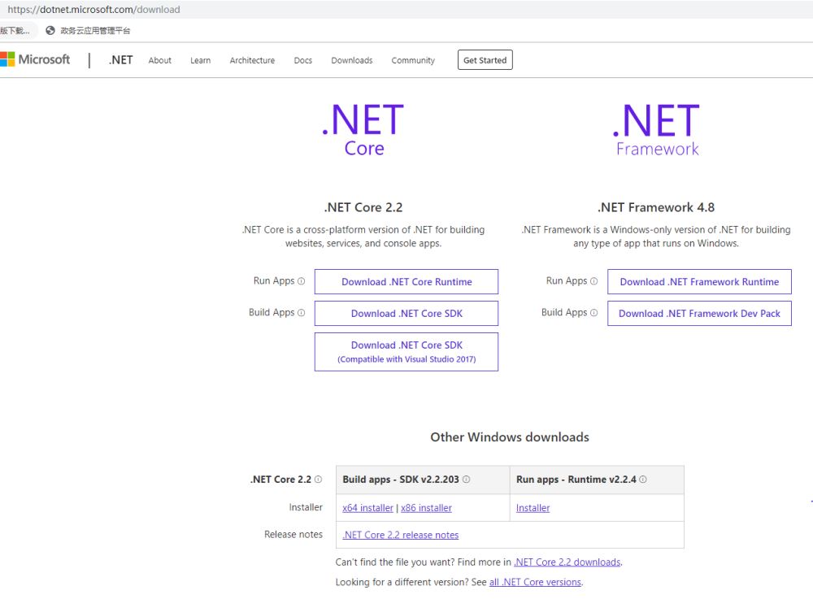Open the About menu item
813x599 pixels.
pos(160,60)
